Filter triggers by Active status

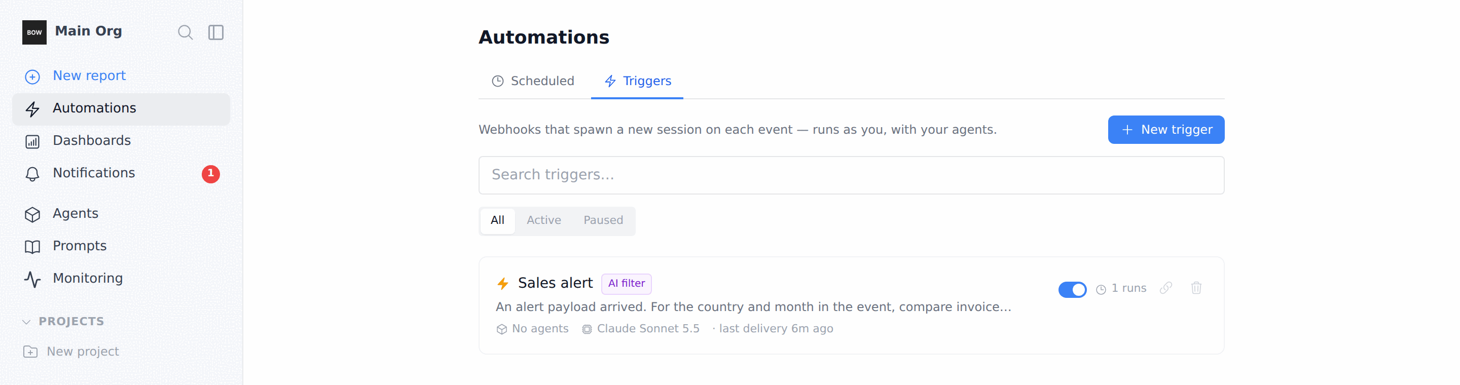click(543, 220)
